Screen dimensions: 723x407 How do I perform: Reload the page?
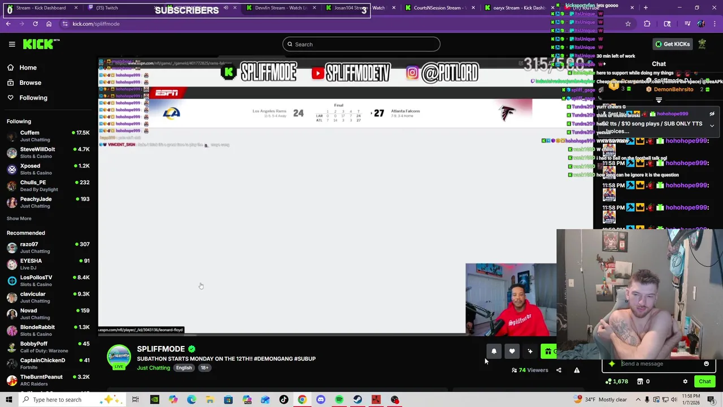coord(35,24)
